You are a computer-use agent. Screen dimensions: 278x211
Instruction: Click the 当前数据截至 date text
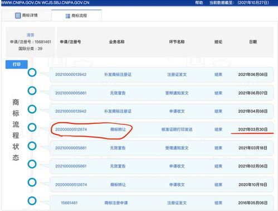[239, 3]
